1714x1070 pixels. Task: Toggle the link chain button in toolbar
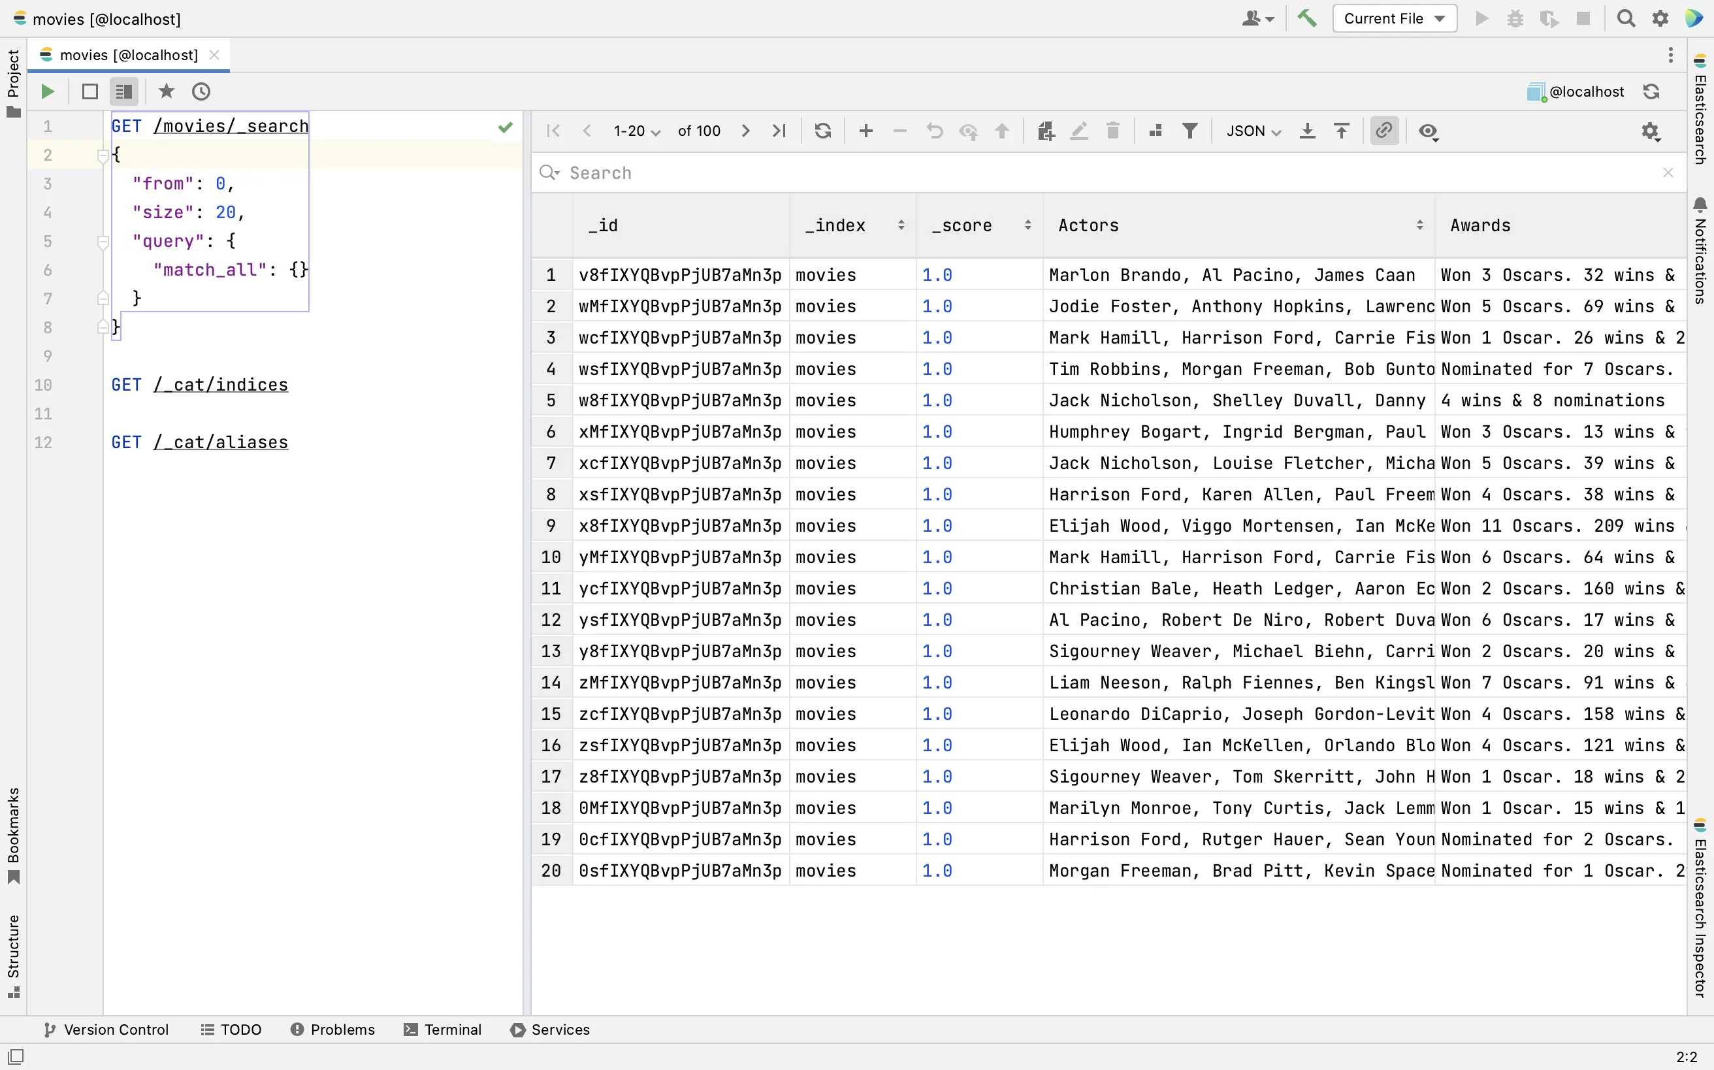(x=1384, y=131)
